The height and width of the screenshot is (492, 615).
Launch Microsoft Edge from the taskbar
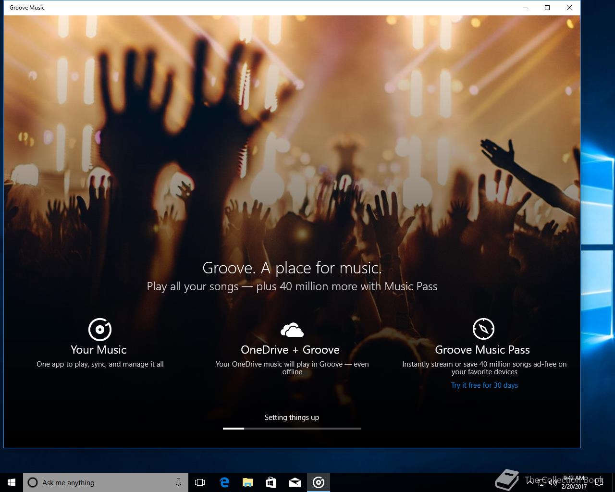click(x=224, y=482)
